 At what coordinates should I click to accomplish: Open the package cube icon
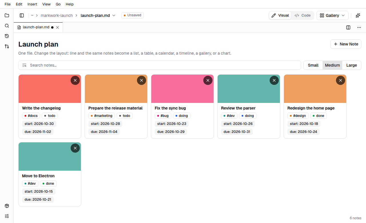pyautogui.click(x=7, y=206)
